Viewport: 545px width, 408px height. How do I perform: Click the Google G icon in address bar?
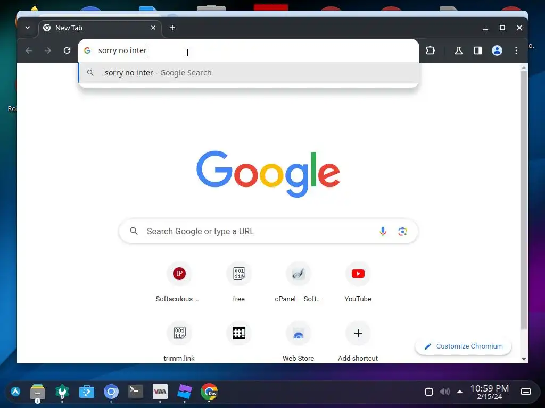[x=87, y=50]
